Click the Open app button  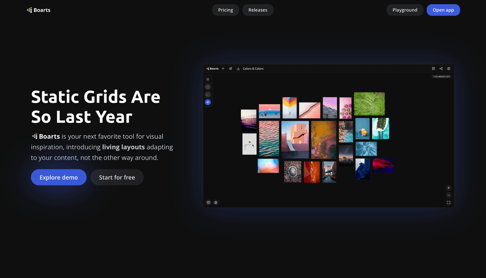pos(443,10)
